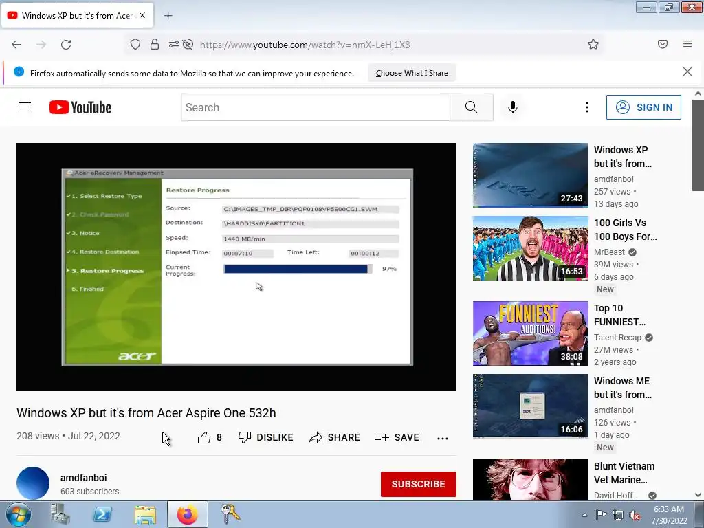Screen dimensions: 704x528
Task: Close the Windows XP Acer video tab
Action: click(x=142, y=15)
